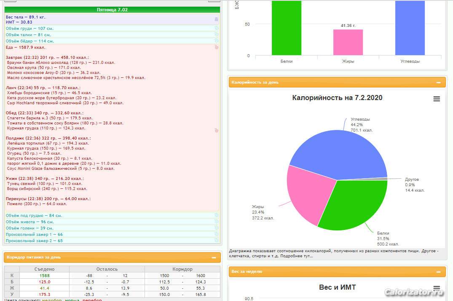Viewport: 453px width, 301px height.
Task: Open the hamburger menu of the Вес и ИМТ chart
Action: pyautogui.click(x=437, y=288)
